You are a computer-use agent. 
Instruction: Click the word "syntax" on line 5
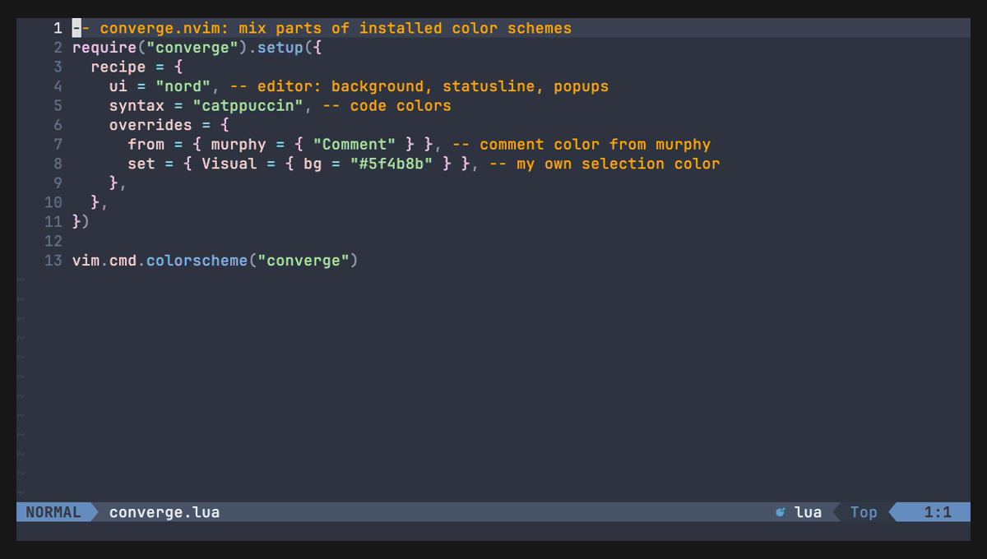(x=137, y=106)
